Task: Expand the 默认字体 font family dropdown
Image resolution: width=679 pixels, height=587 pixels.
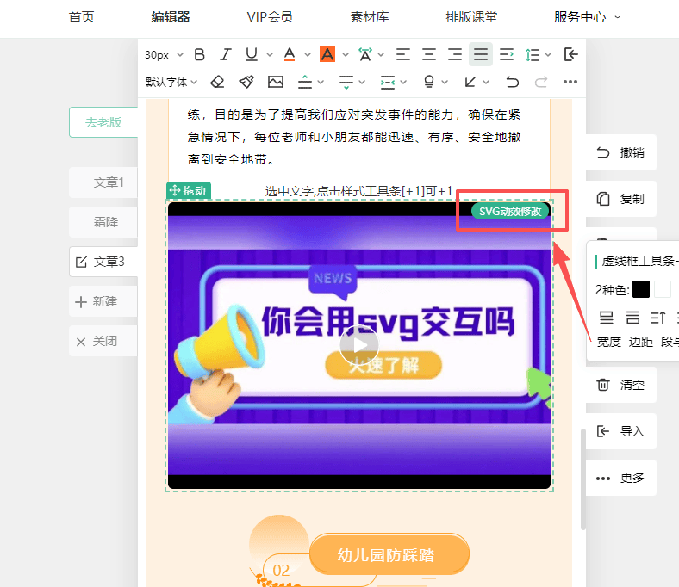Action: (x=171, y=82)
